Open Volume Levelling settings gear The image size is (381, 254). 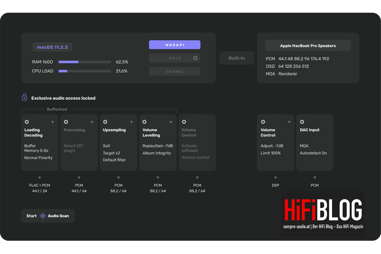[x=145, y=122]
